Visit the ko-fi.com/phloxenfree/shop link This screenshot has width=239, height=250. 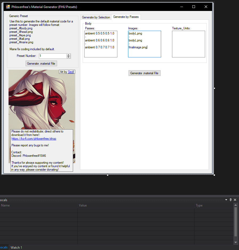tap(34, 138)
